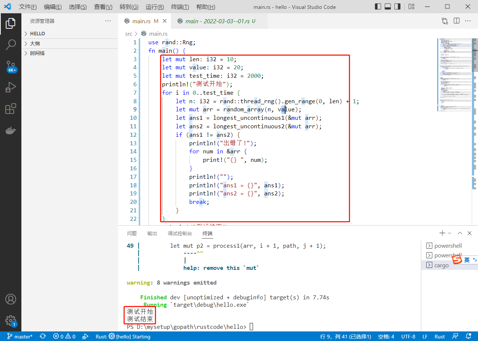Split the editor to the right
This screenshot has width=478, height=341.
[457, 21]
